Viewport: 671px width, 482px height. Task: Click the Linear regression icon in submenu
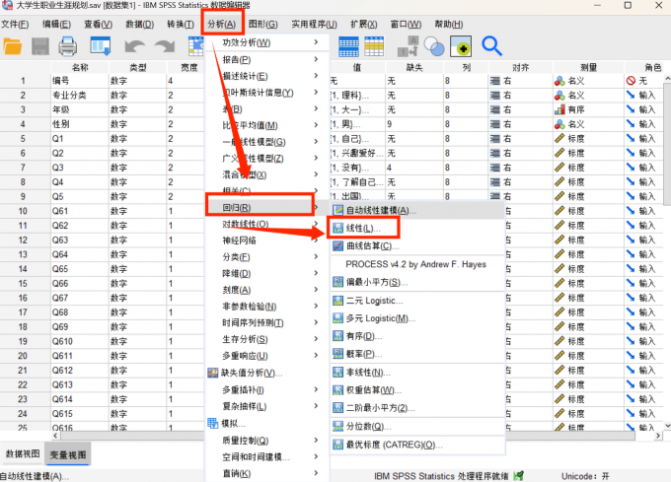[338, 228]
